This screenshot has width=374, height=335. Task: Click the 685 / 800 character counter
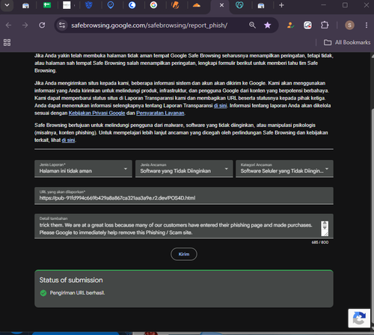click(x=320, y=242)
